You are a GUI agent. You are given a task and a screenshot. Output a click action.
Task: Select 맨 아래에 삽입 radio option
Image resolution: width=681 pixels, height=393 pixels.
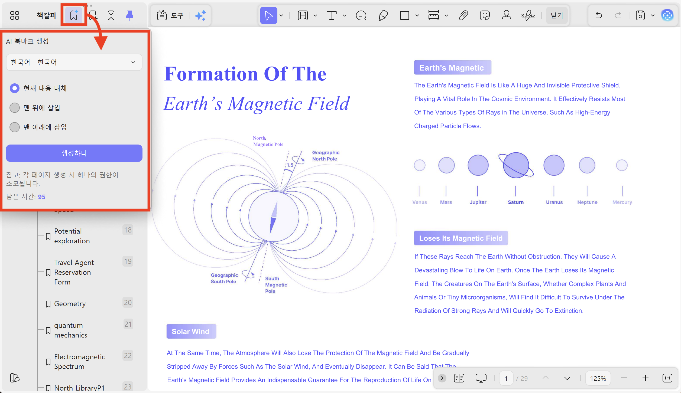click(15, 127)
